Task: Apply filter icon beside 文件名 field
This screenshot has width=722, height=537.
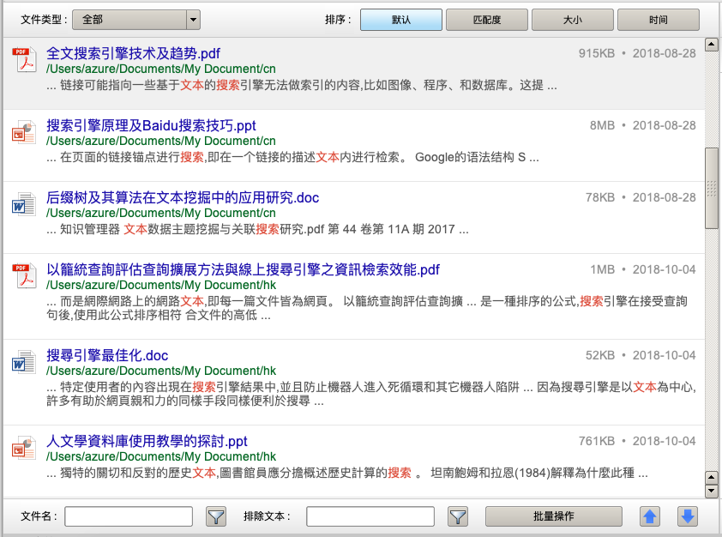Action: [x=215, y=516]
